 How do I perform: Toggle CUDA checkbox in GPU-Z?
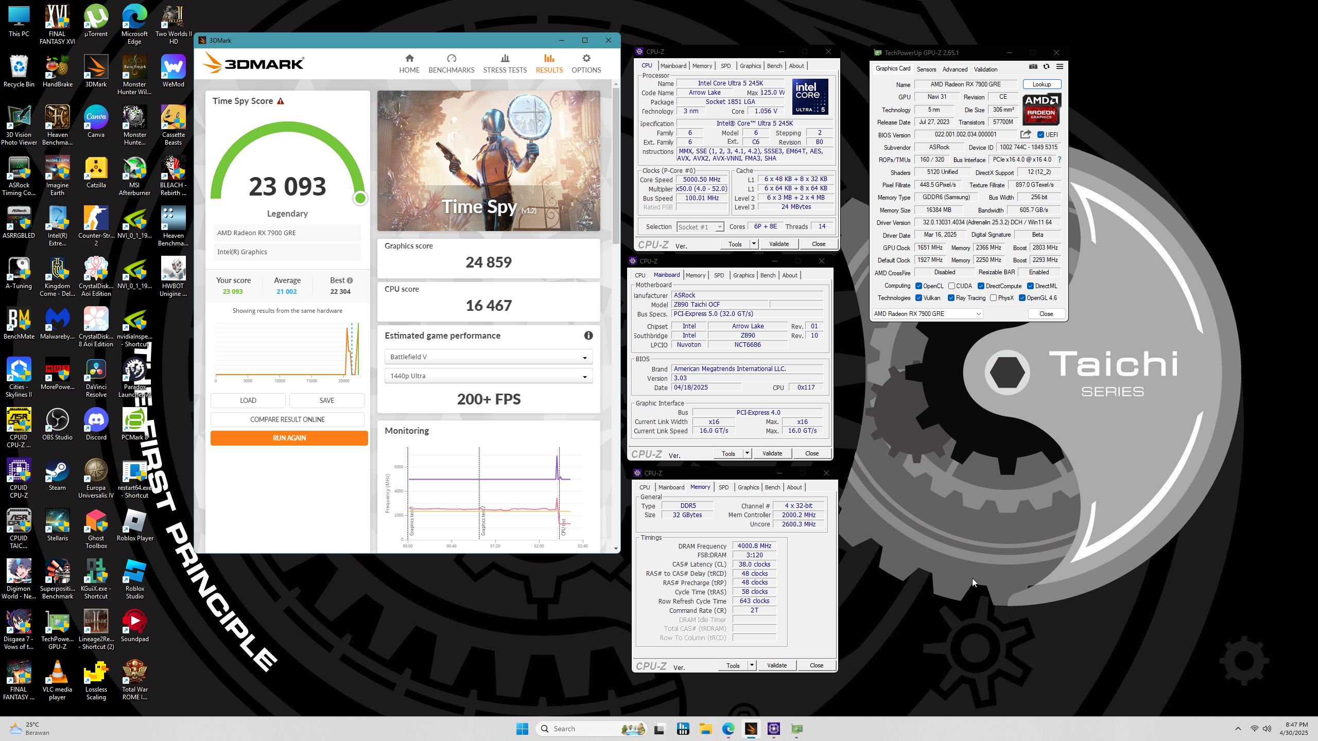pyautogui.click(x=951, y=286)
